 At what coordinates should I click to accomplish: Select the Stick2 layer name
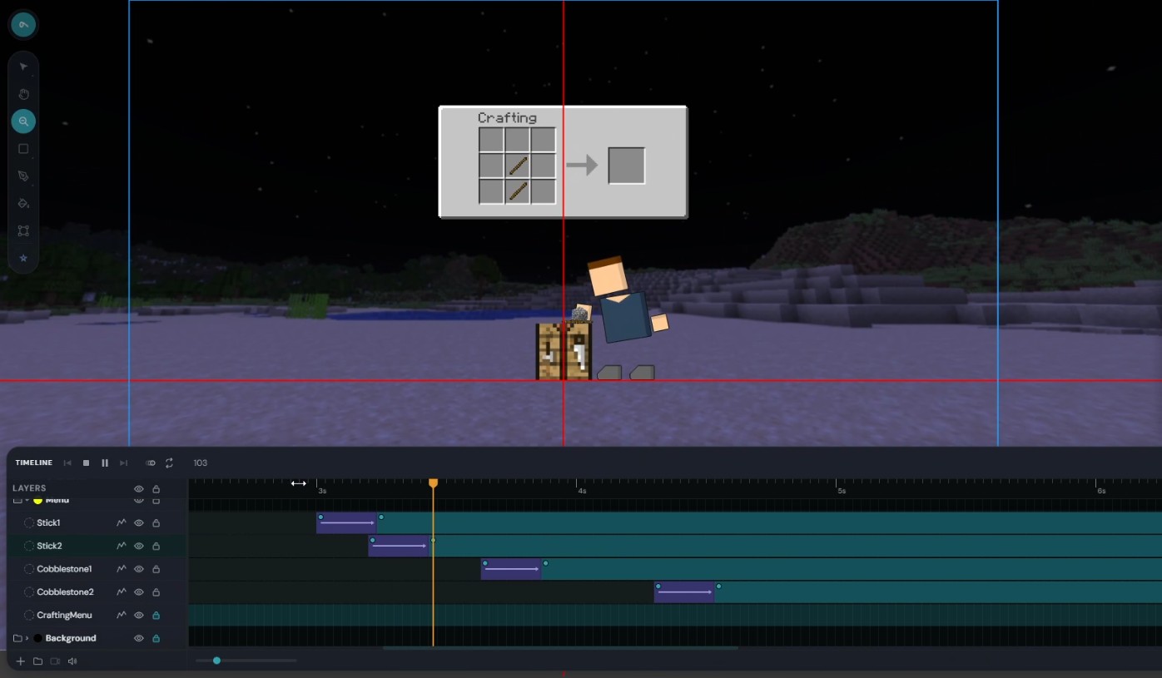pyautogui.click(x=49, y=547)
